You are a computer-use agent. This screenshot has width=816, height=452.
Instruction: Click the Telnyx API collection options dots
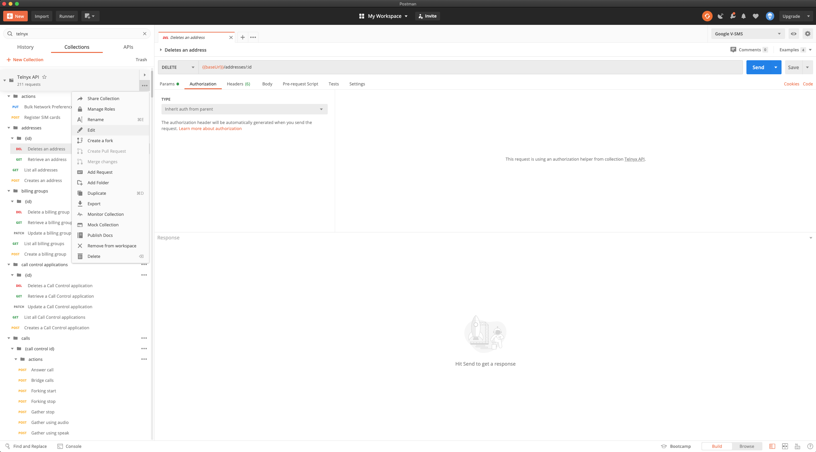145,85
